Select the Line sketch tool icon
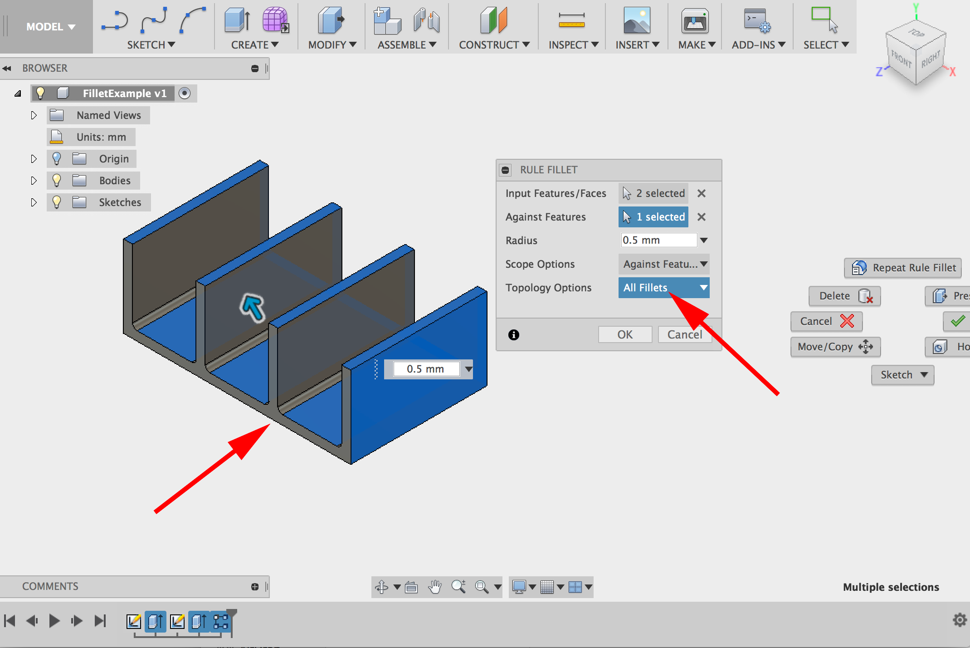Viewport: 970px width, 648px height. pyautogui.click(x=115, y=21)
